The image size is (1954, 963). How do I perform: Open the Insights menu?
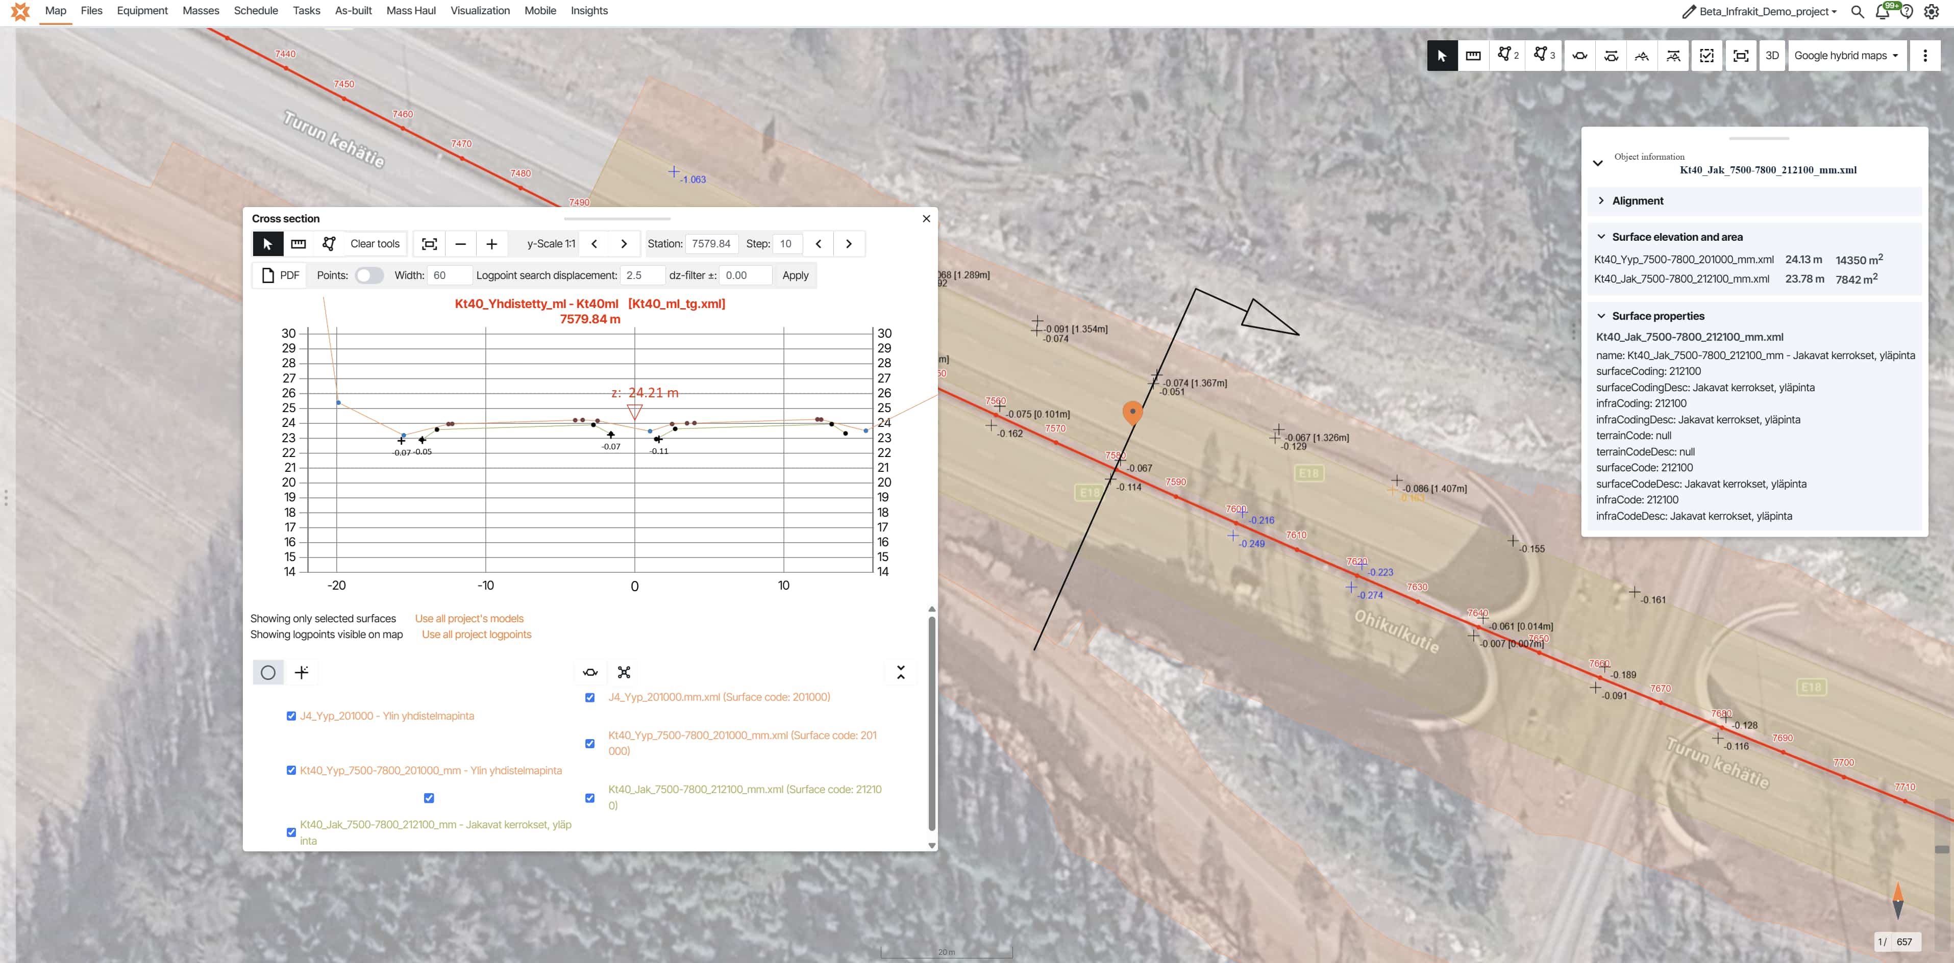(589, 11)
